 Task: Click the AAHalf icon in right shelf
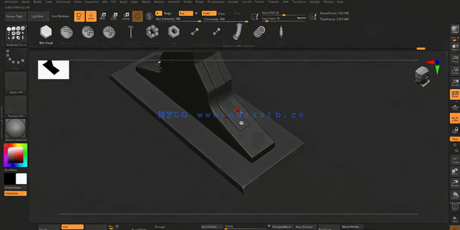tap(455, 82)
